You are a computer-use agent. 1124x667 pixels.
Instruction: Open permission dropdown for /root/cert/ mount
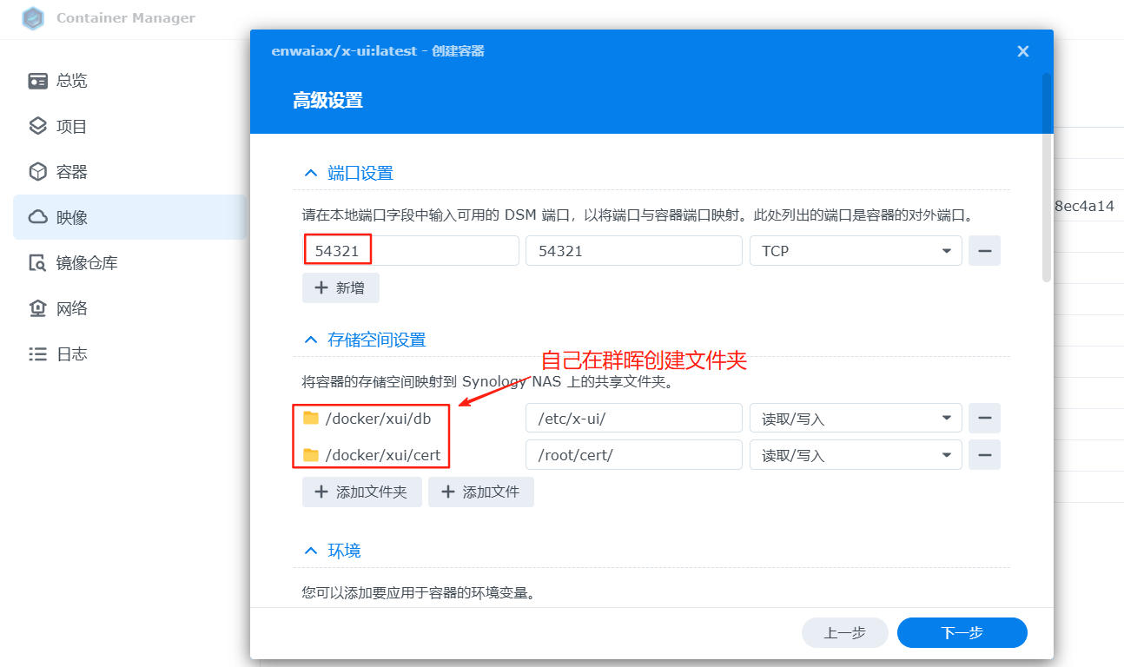(856, 455)
